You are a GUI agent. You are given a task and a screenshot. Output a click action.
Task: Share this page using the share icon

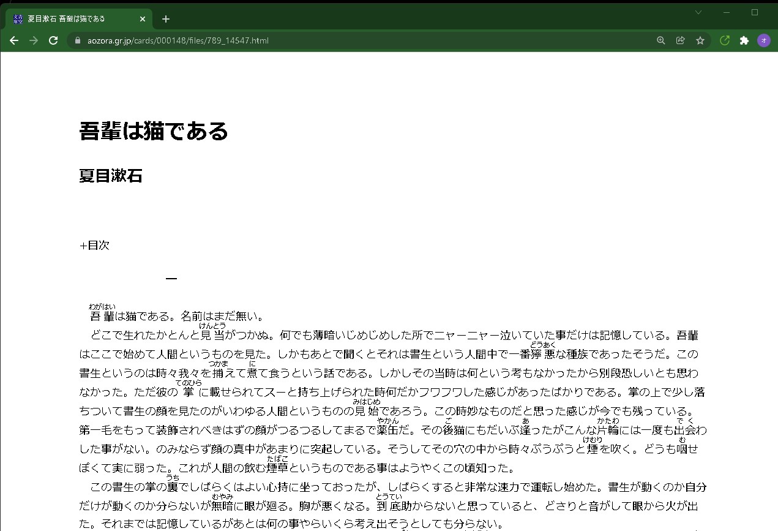[680, 40]
